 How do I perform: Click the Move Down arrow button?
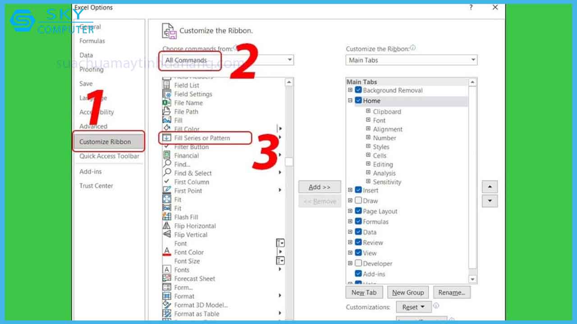point(490,201)
